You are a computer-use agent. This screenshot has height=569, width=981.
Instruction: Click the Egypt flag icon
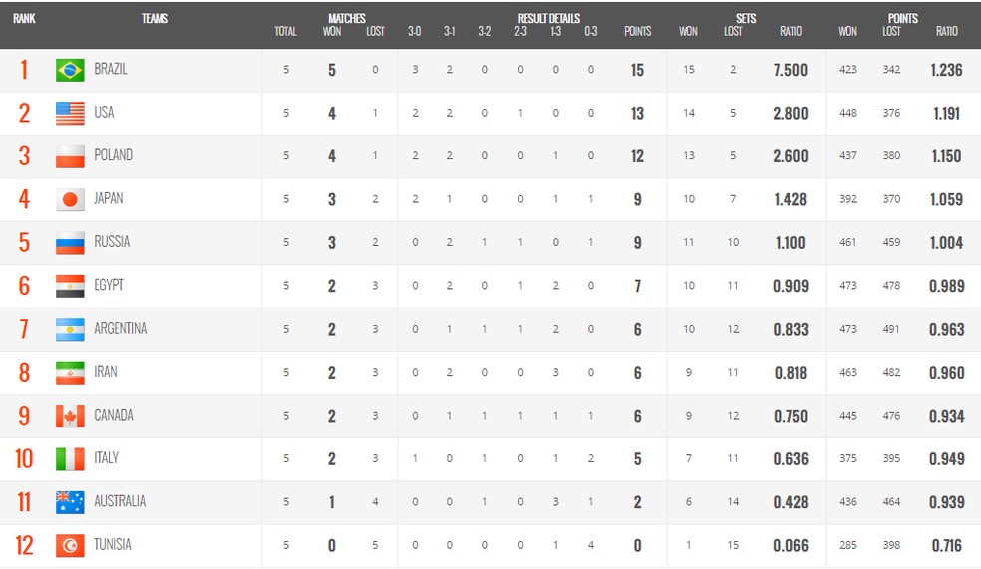pos(70,286)
